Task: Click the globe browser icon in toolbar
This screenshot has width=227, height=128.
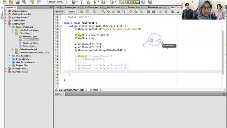Action: pyautogui.click(x=73, y=2)
